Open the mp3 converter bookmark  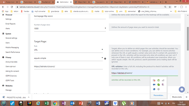point(39,11)
